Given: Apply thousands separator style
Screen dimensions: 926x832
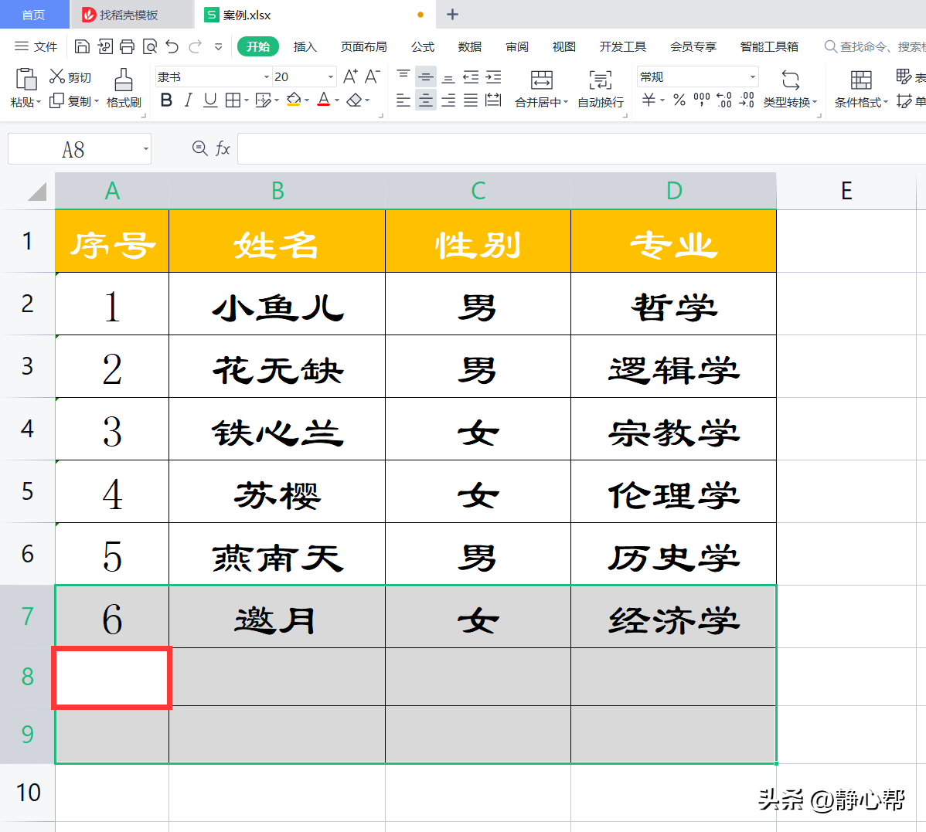Looking at the screenshot, I should 702,100.
